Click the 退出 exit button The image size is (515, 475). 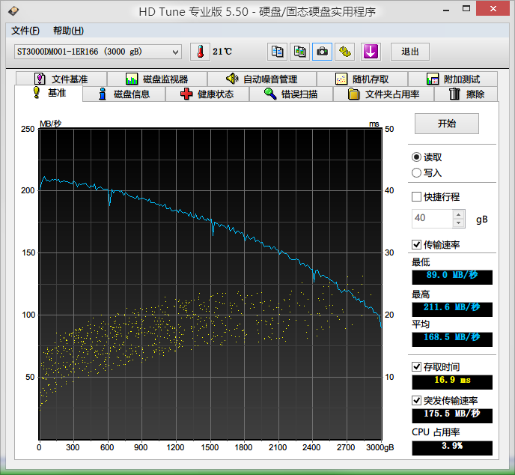(410, 52)
